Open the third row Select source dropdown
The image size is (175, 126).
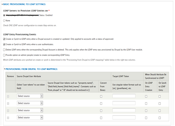(x=30, y=110)
